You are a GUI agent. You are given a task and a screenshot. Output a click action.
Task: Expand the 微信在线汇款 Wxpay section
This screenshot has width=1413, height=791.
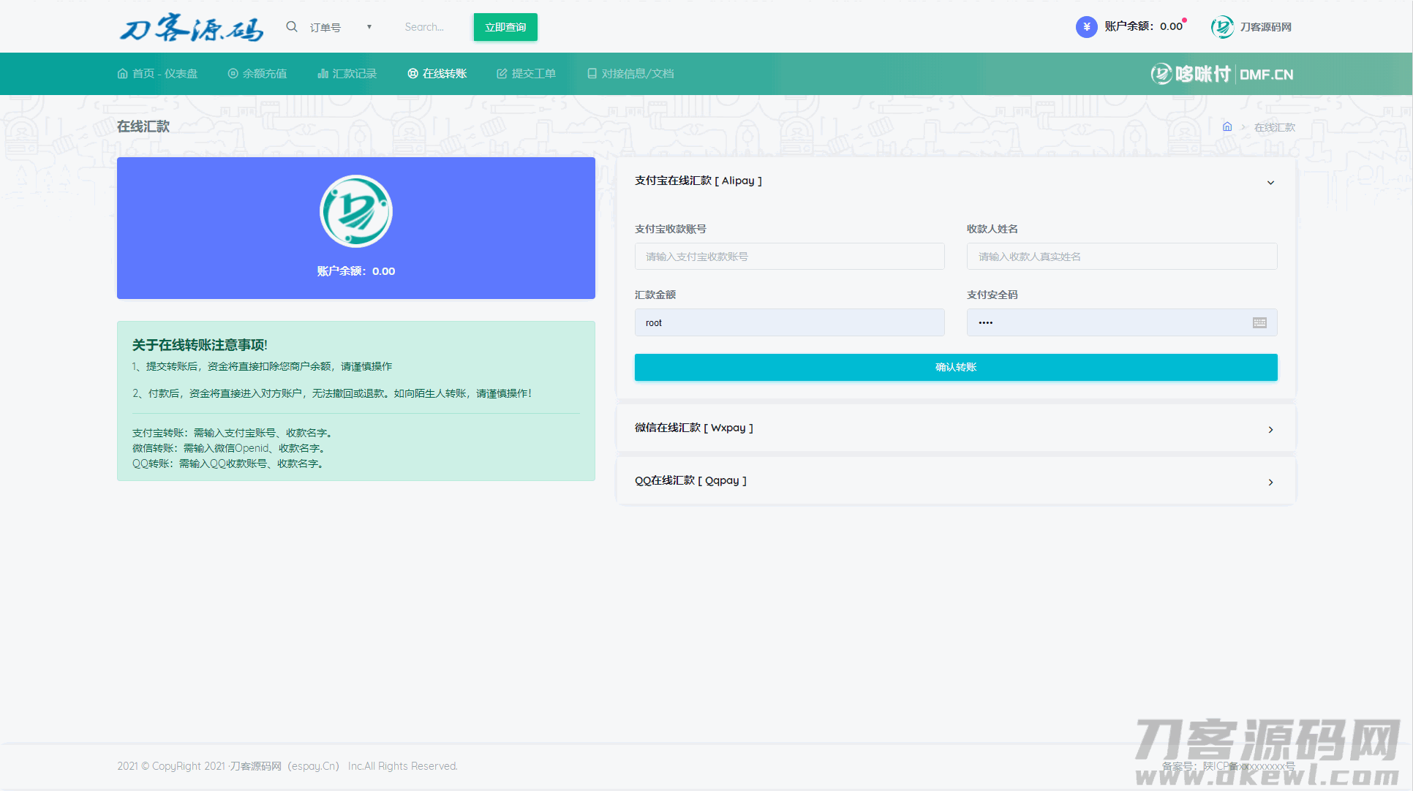click(x=1270, y=429)
